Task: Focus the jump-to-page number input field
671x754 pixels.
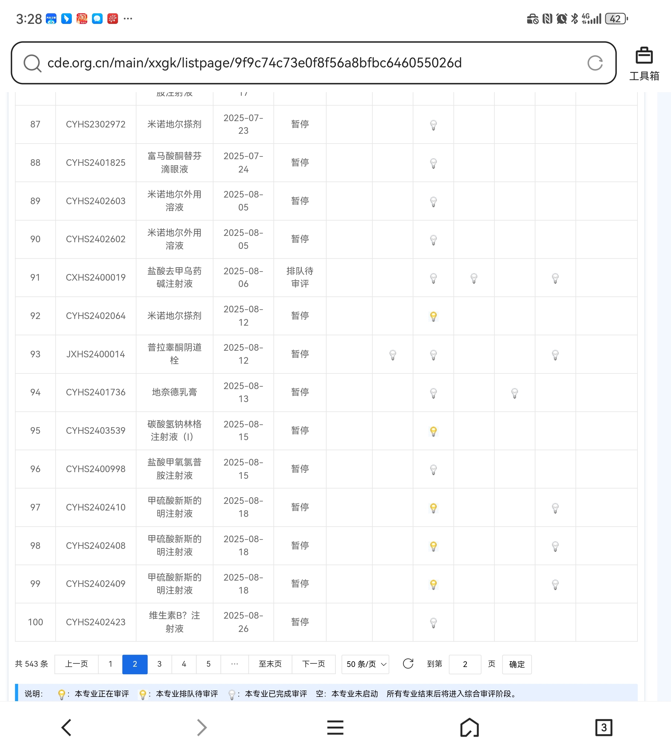Action: [465, 664]
